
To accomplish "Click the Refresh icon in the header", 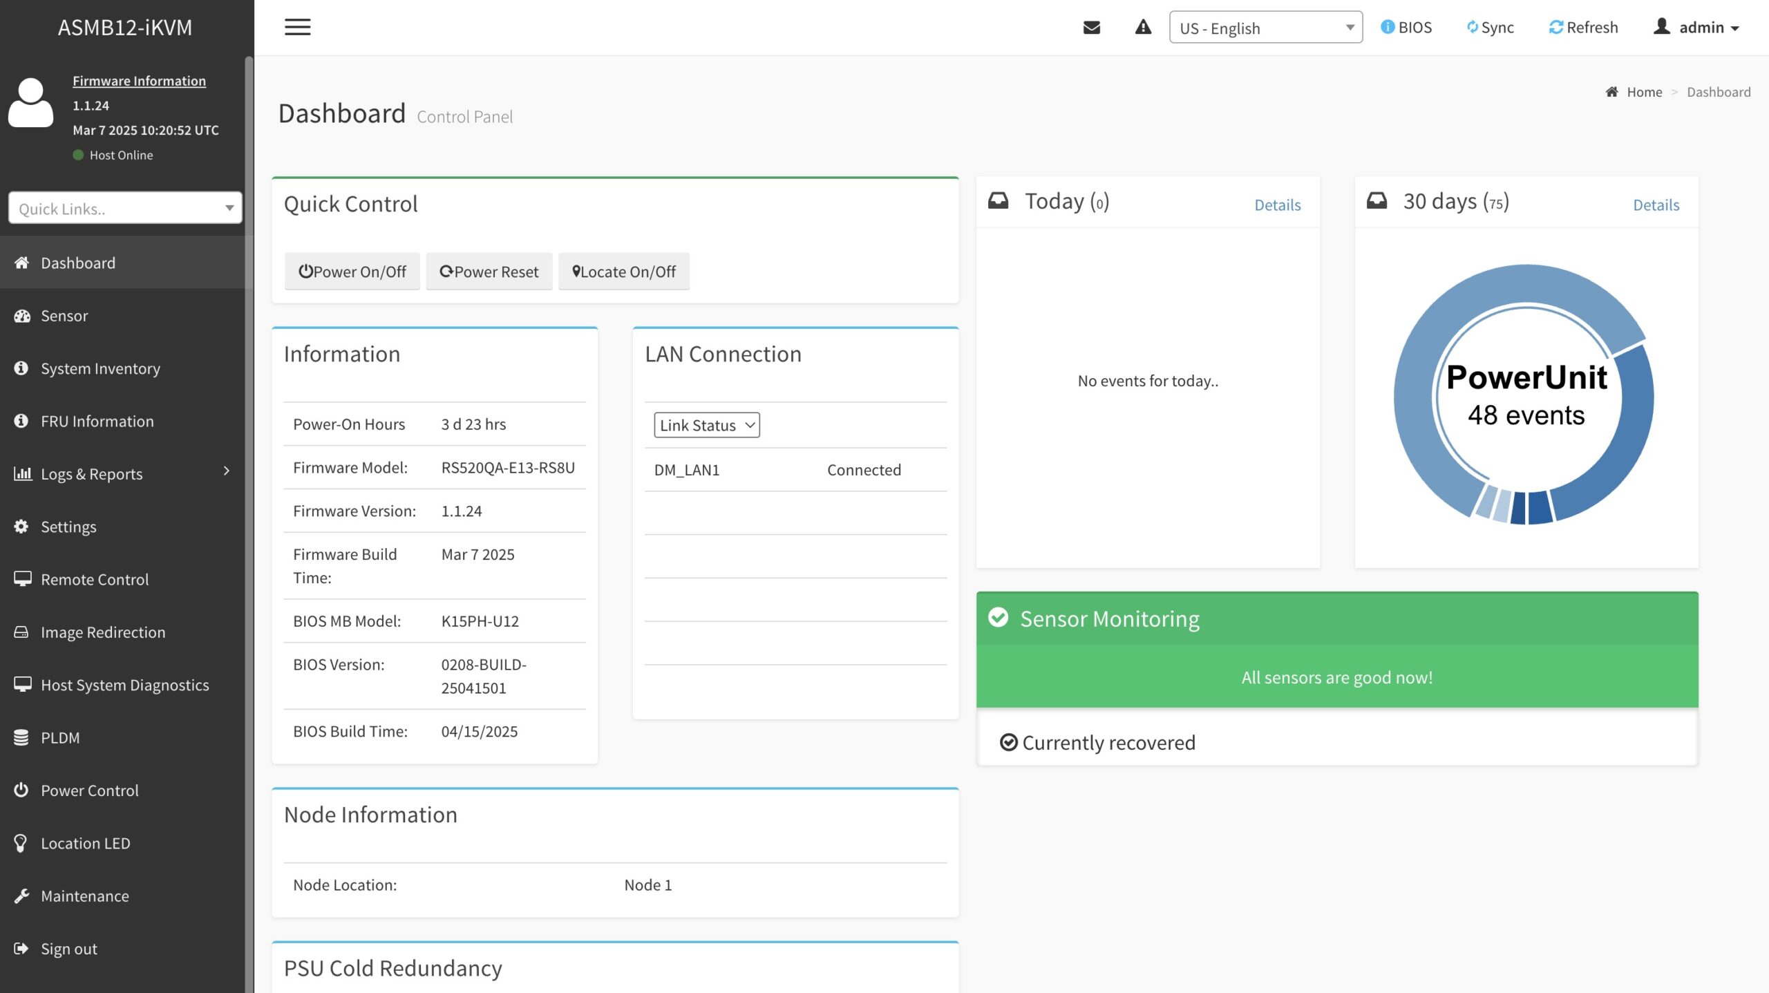I will (x=1555, y=27).
